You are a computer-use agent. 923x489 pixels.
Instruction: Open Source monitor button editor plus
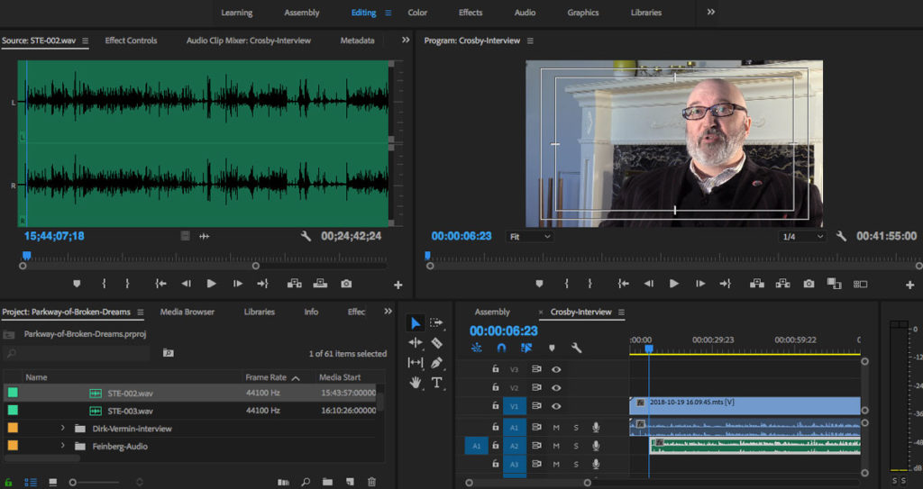[398, 285]
